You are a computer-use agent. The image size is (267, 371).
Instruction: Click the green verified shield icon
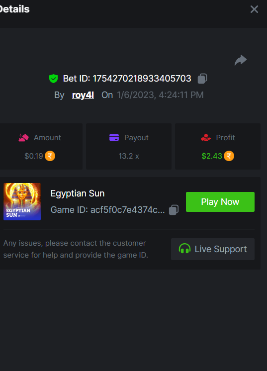(53, 79)
